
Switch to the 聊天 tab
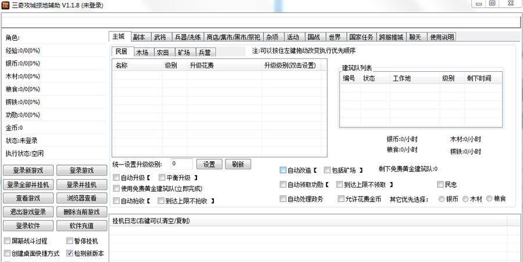coord(416,37)
